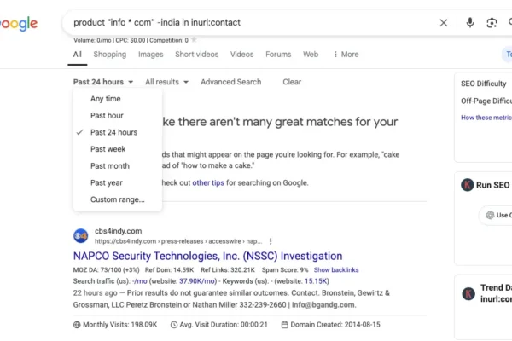Open the other tips link

(208, 182)
